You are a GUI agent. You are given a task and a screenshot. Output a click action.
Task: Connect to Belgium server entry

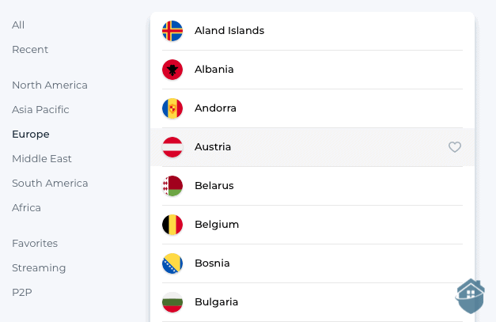(x=312, y=225)
